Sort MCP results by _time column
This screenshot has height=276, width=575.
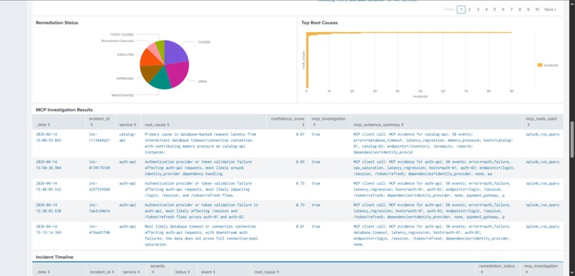[x=43, y=125]
